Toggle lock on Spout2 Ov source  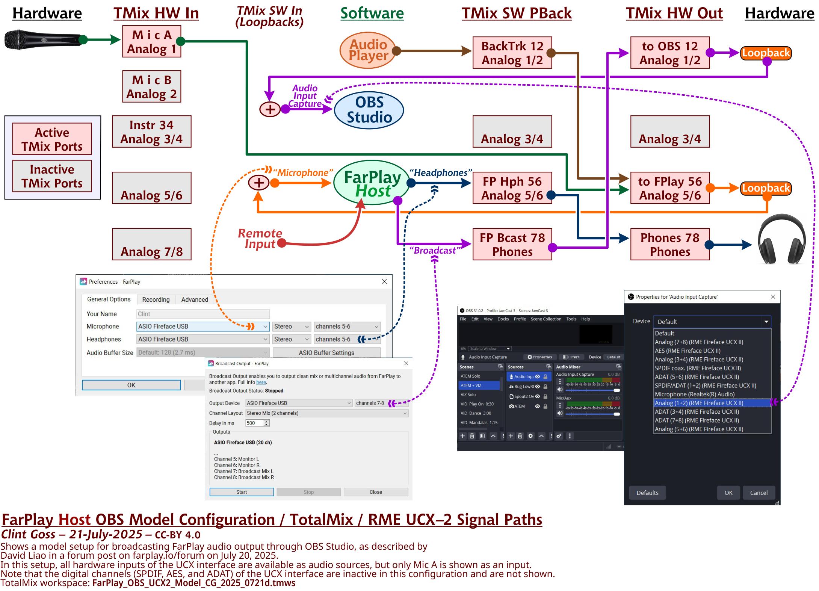point(545,396)
